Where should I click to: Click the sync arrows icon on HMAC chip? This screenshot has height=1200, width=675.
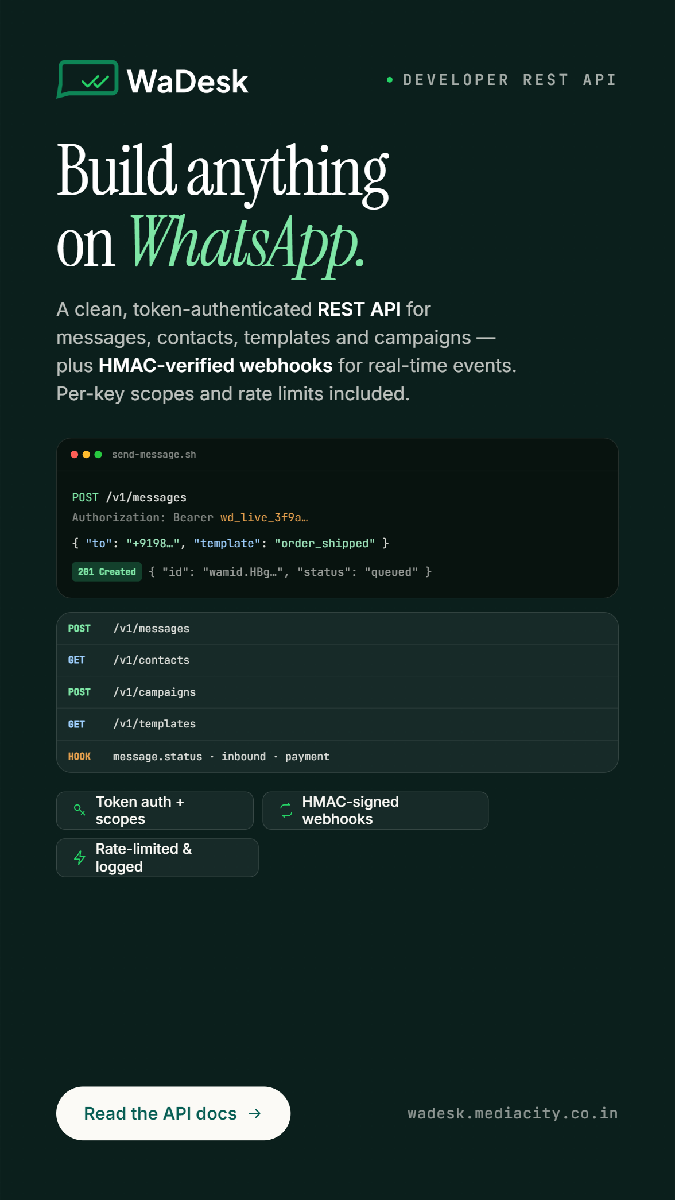pyautogui.click(x=286, y=810)
